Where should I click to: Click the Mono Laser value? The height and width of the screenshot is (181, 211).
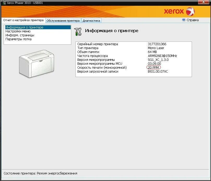point(156,48)
